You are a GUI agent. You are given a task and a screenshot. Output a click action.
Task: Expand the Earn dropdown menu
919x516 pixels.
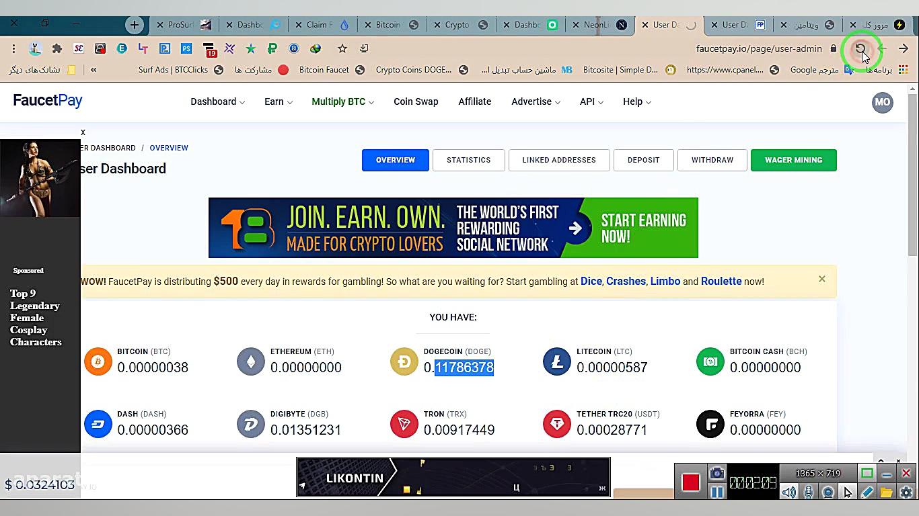[x=279, y=101]
